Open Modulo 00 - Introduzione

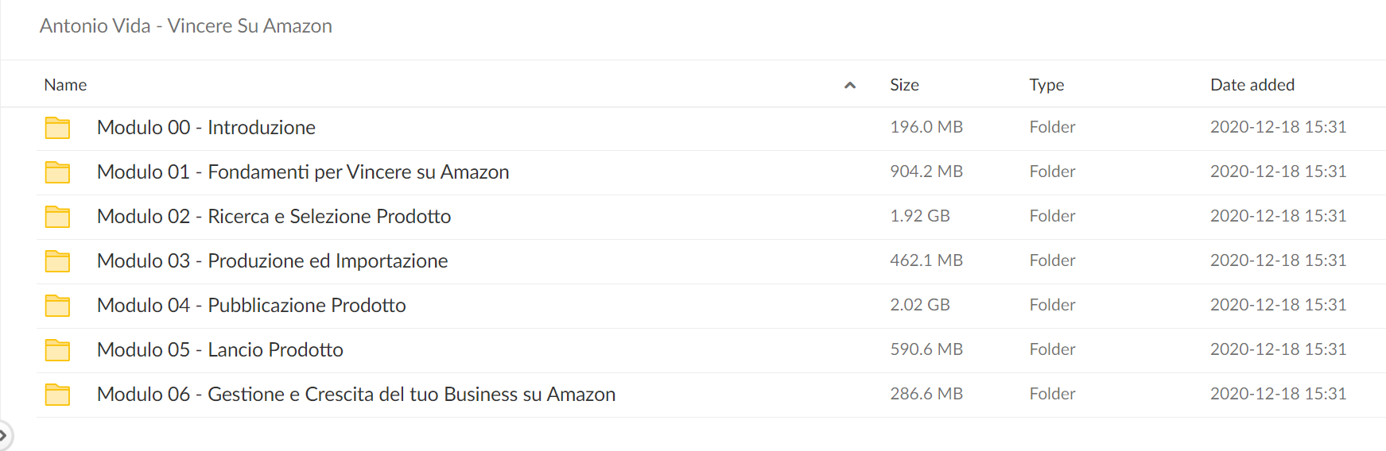click(x=206, y=128)
